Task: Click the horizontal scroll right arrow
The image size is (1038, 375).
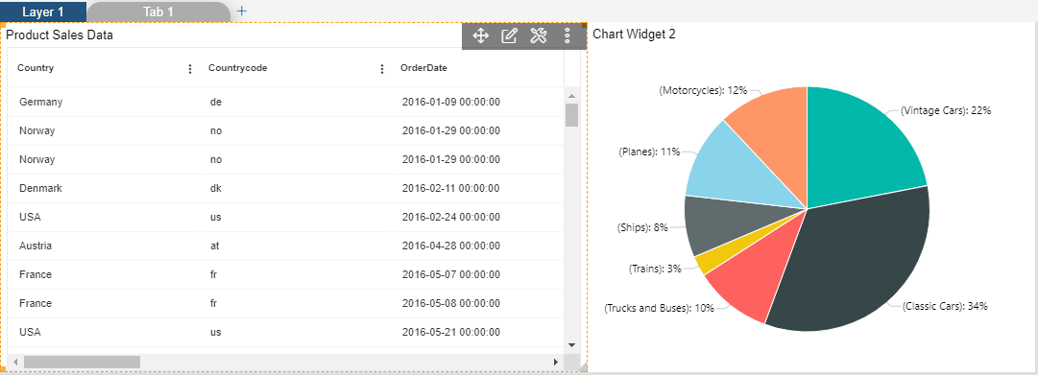Action: pyautogui.click(x=556, y=362)
